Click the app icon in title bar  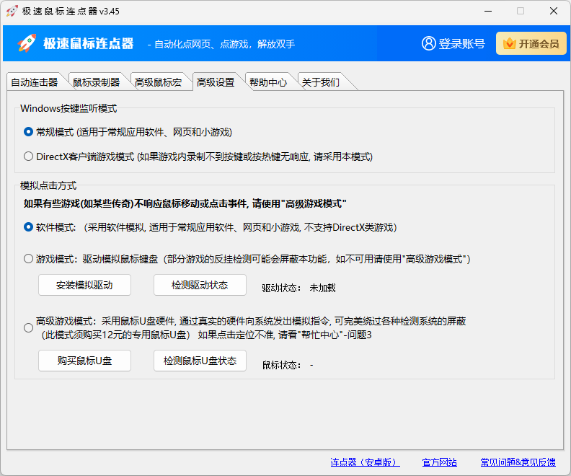12,11
